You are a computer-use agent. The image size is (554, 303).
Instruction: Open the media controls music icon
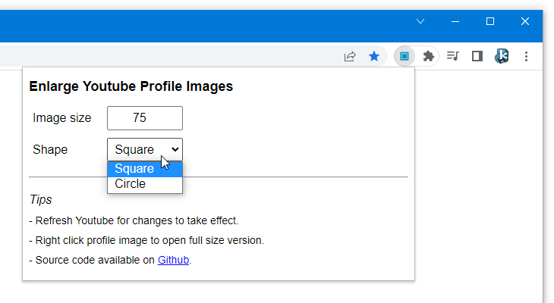452,56
